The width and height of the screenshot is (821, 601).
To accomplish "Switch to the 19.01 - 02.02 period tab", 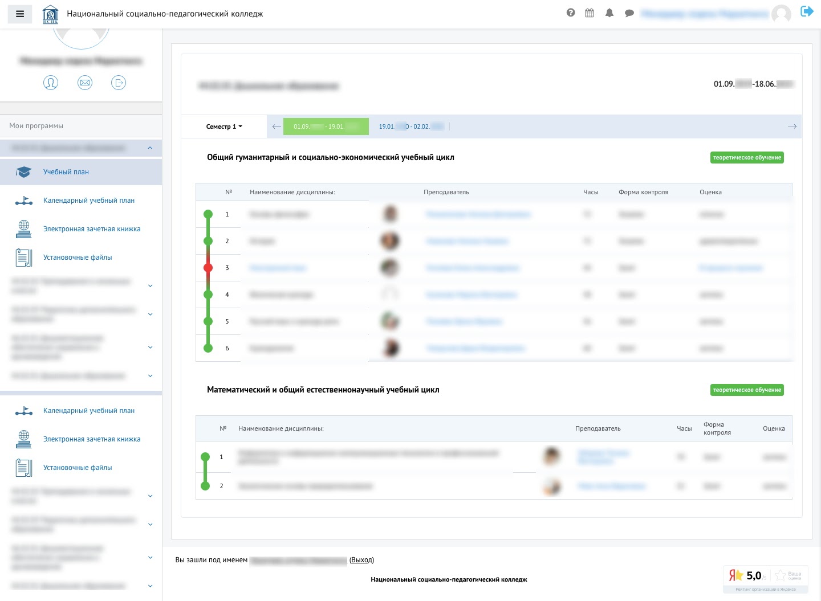I will [x=410, y=126].
